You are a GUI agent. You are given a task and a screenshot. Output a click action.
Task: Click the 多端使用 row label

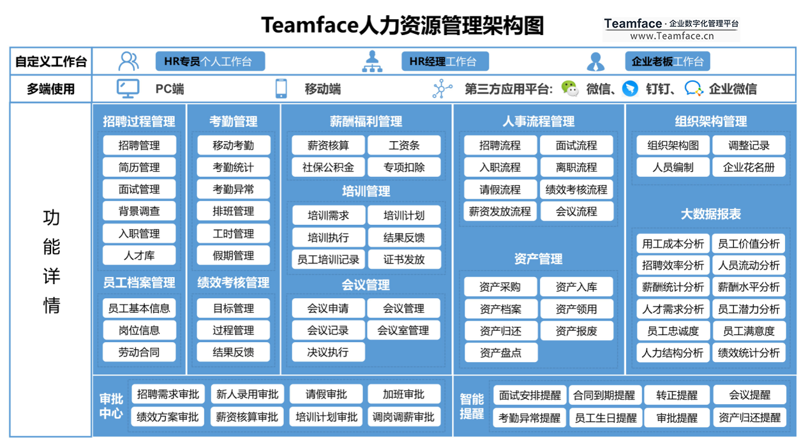tap(51, 89)
